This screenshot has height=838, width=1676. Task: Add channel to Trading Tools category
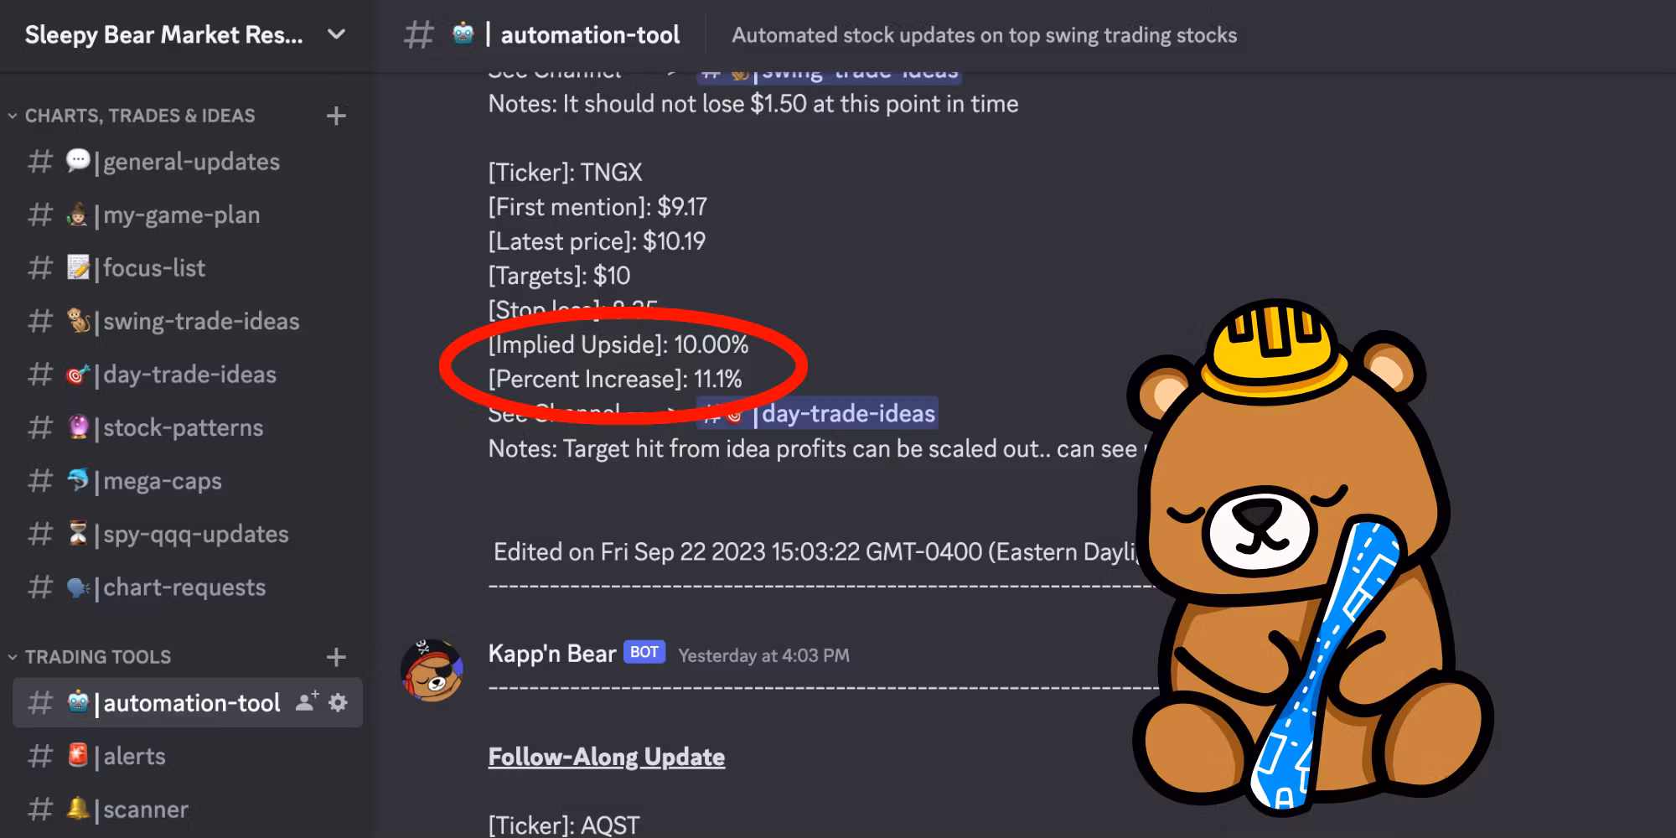coord(336,657)
